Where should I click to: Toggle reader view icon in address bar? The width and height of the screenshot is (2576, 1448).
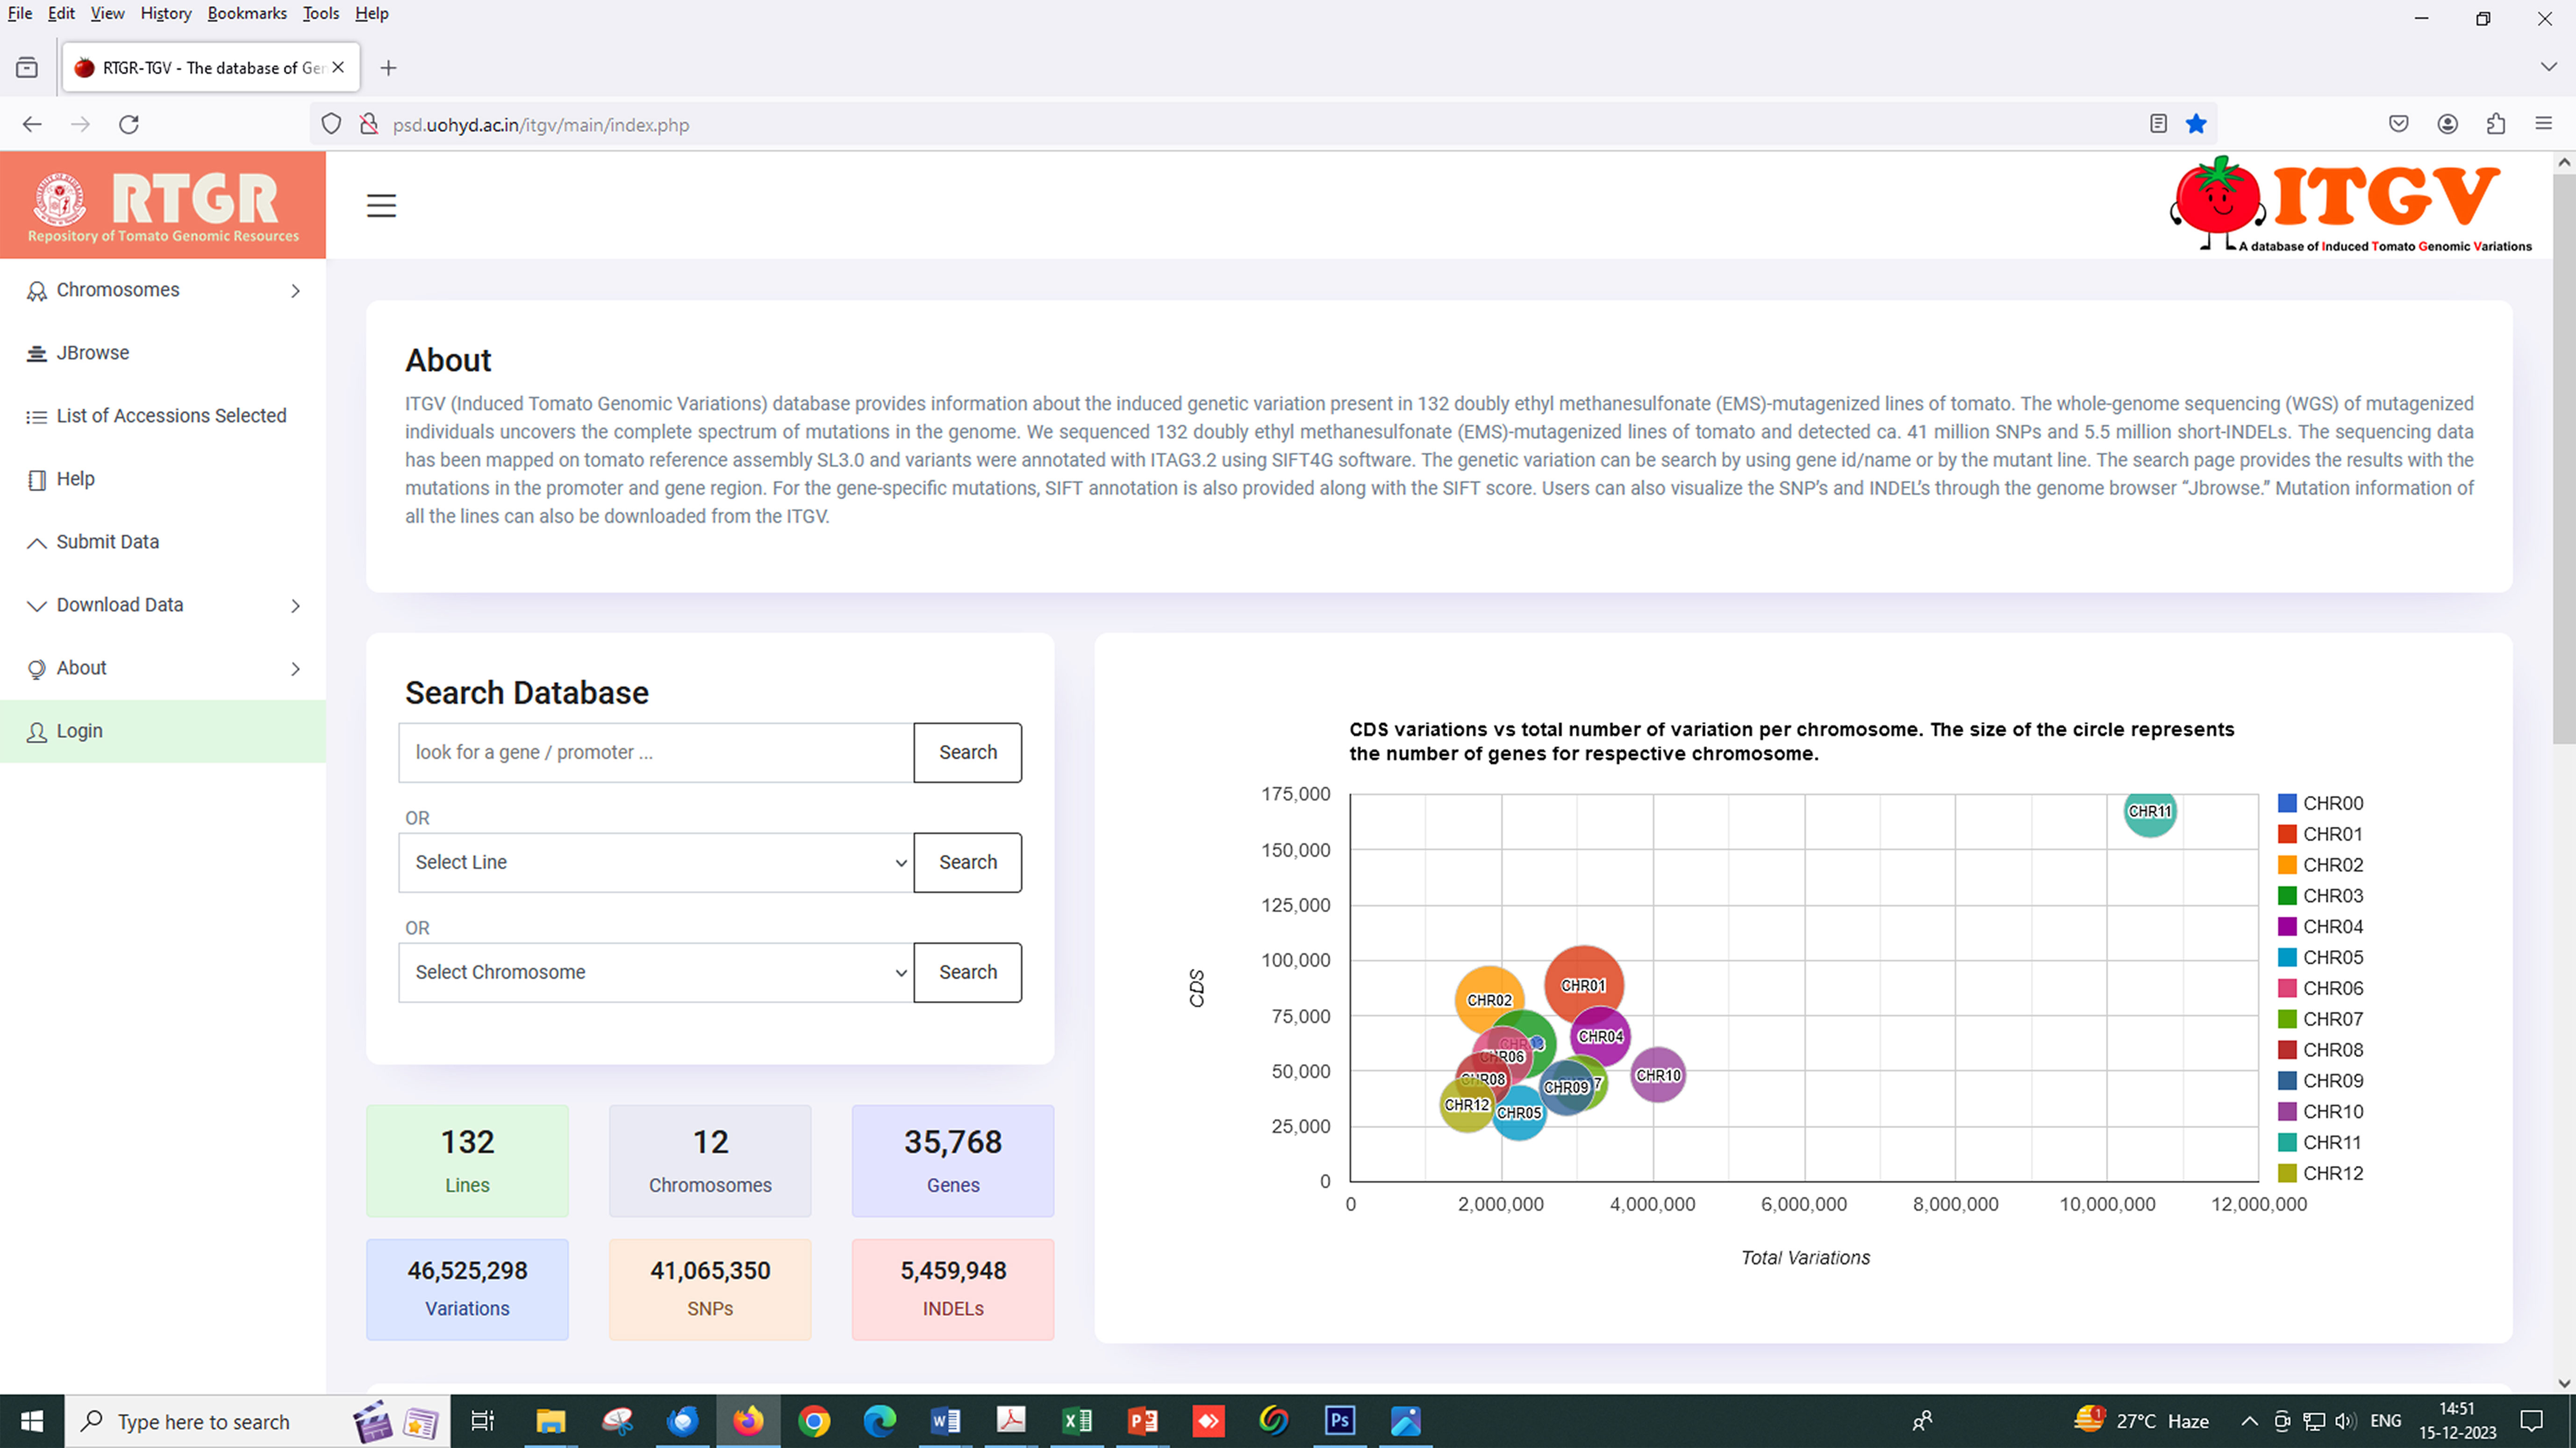coord(2158,124)
